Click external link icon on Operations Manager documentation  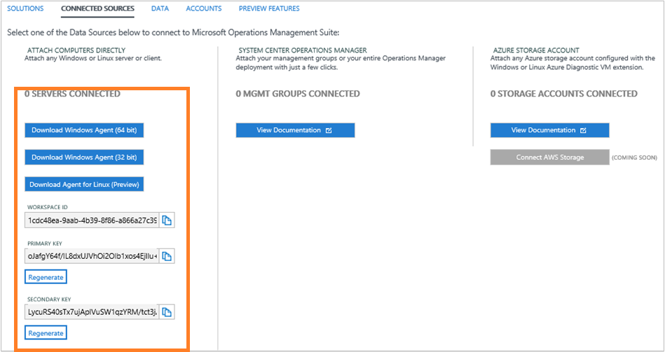(x=329, y=130)
